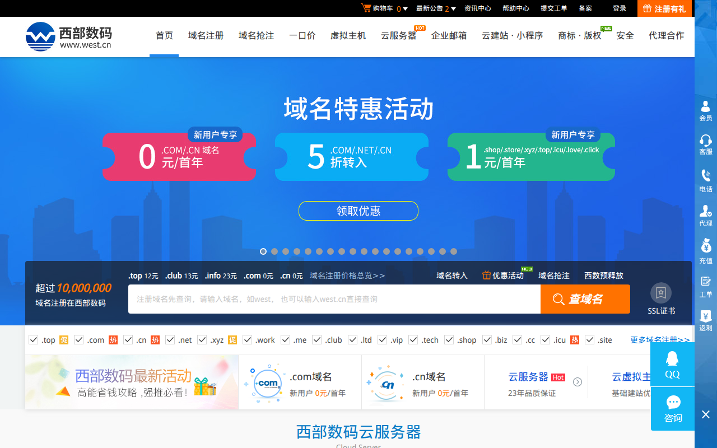The width and height of the screenshot is (717, 448).
Task: Toggle the .work domain checkbox
Action: tap(247, 339)
